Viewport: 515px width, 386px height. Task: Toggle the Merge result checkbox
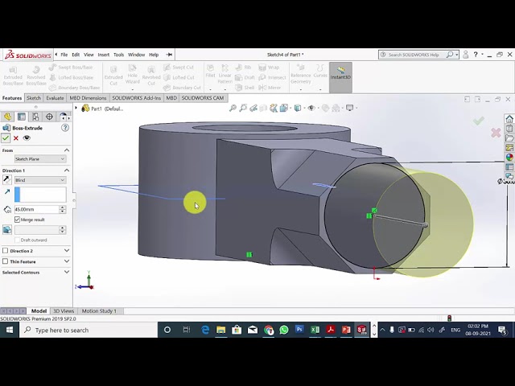tap(18, 220)
